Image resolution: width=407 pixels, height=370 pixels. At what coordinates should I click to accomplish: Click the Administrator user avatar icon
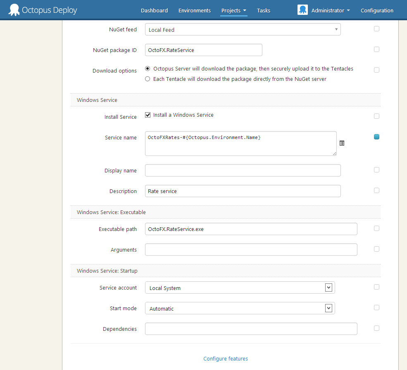302,10
